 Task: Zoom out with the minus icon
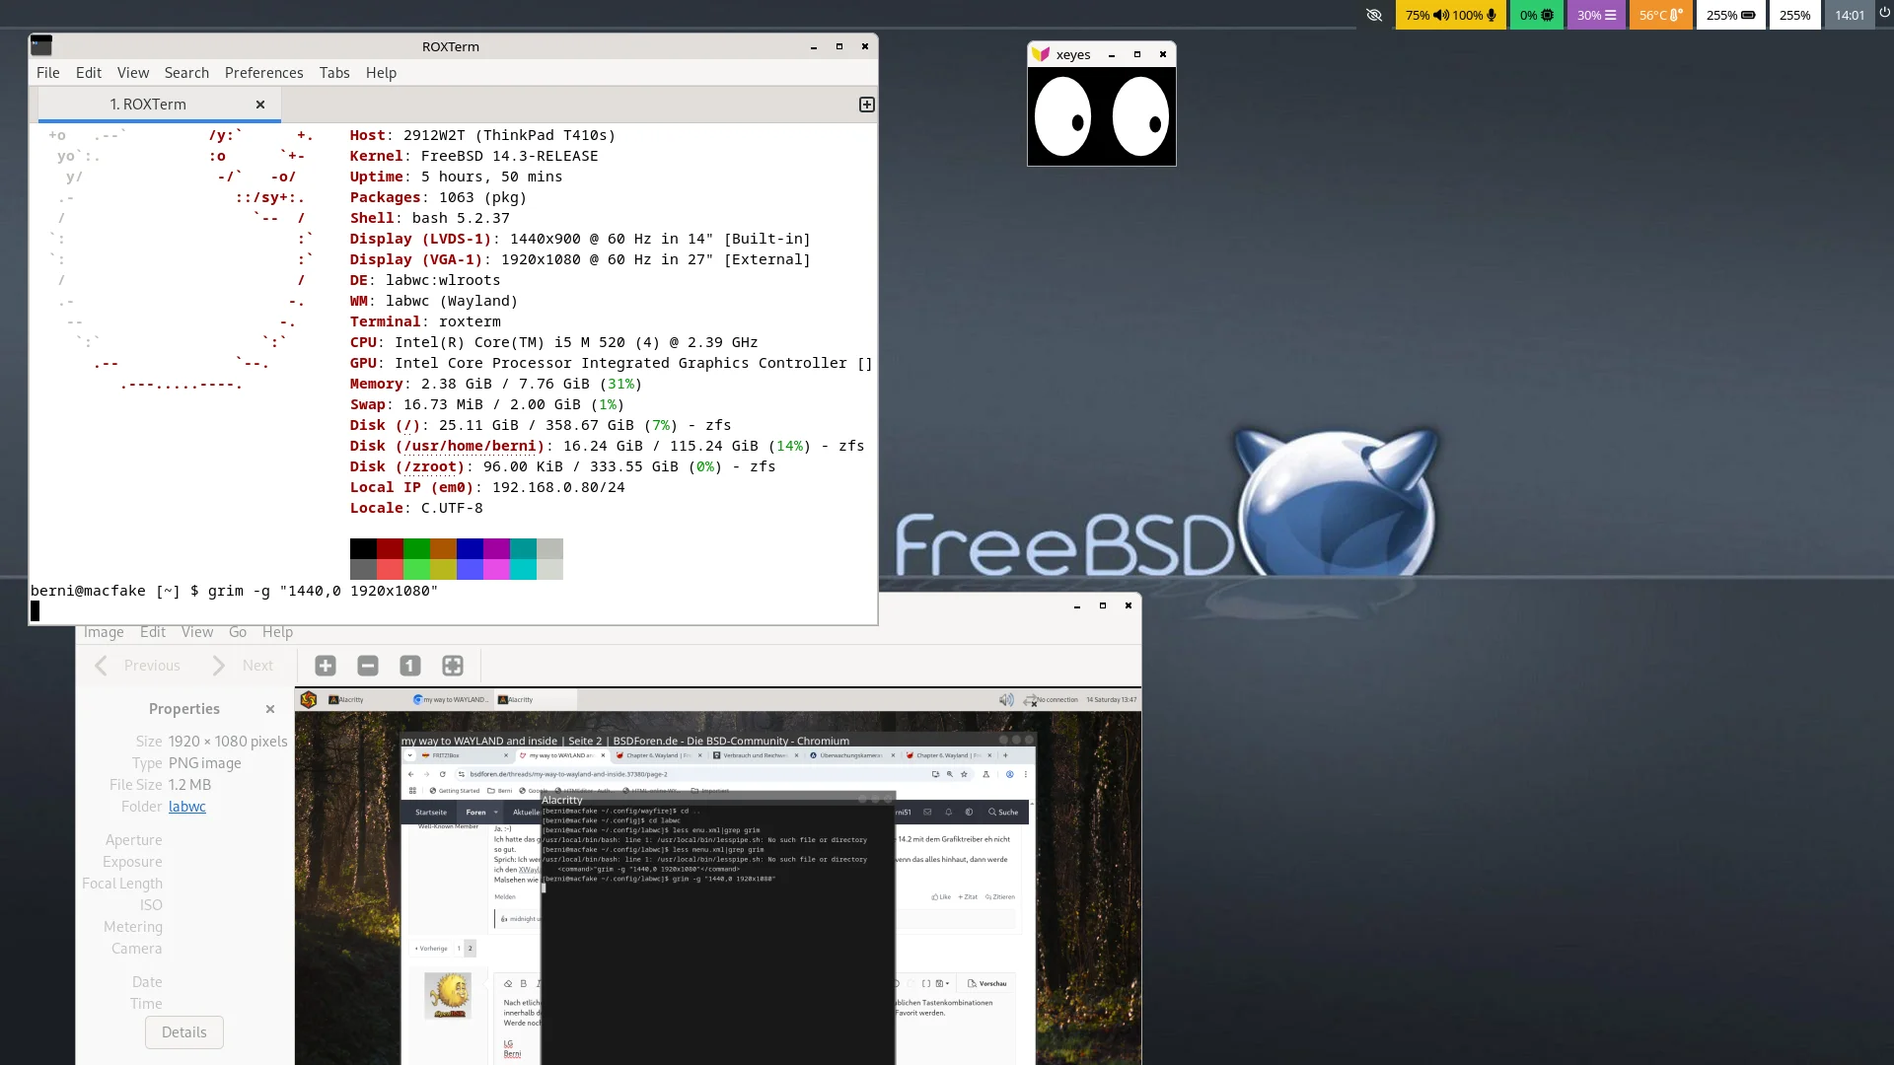tap(368, 666)
